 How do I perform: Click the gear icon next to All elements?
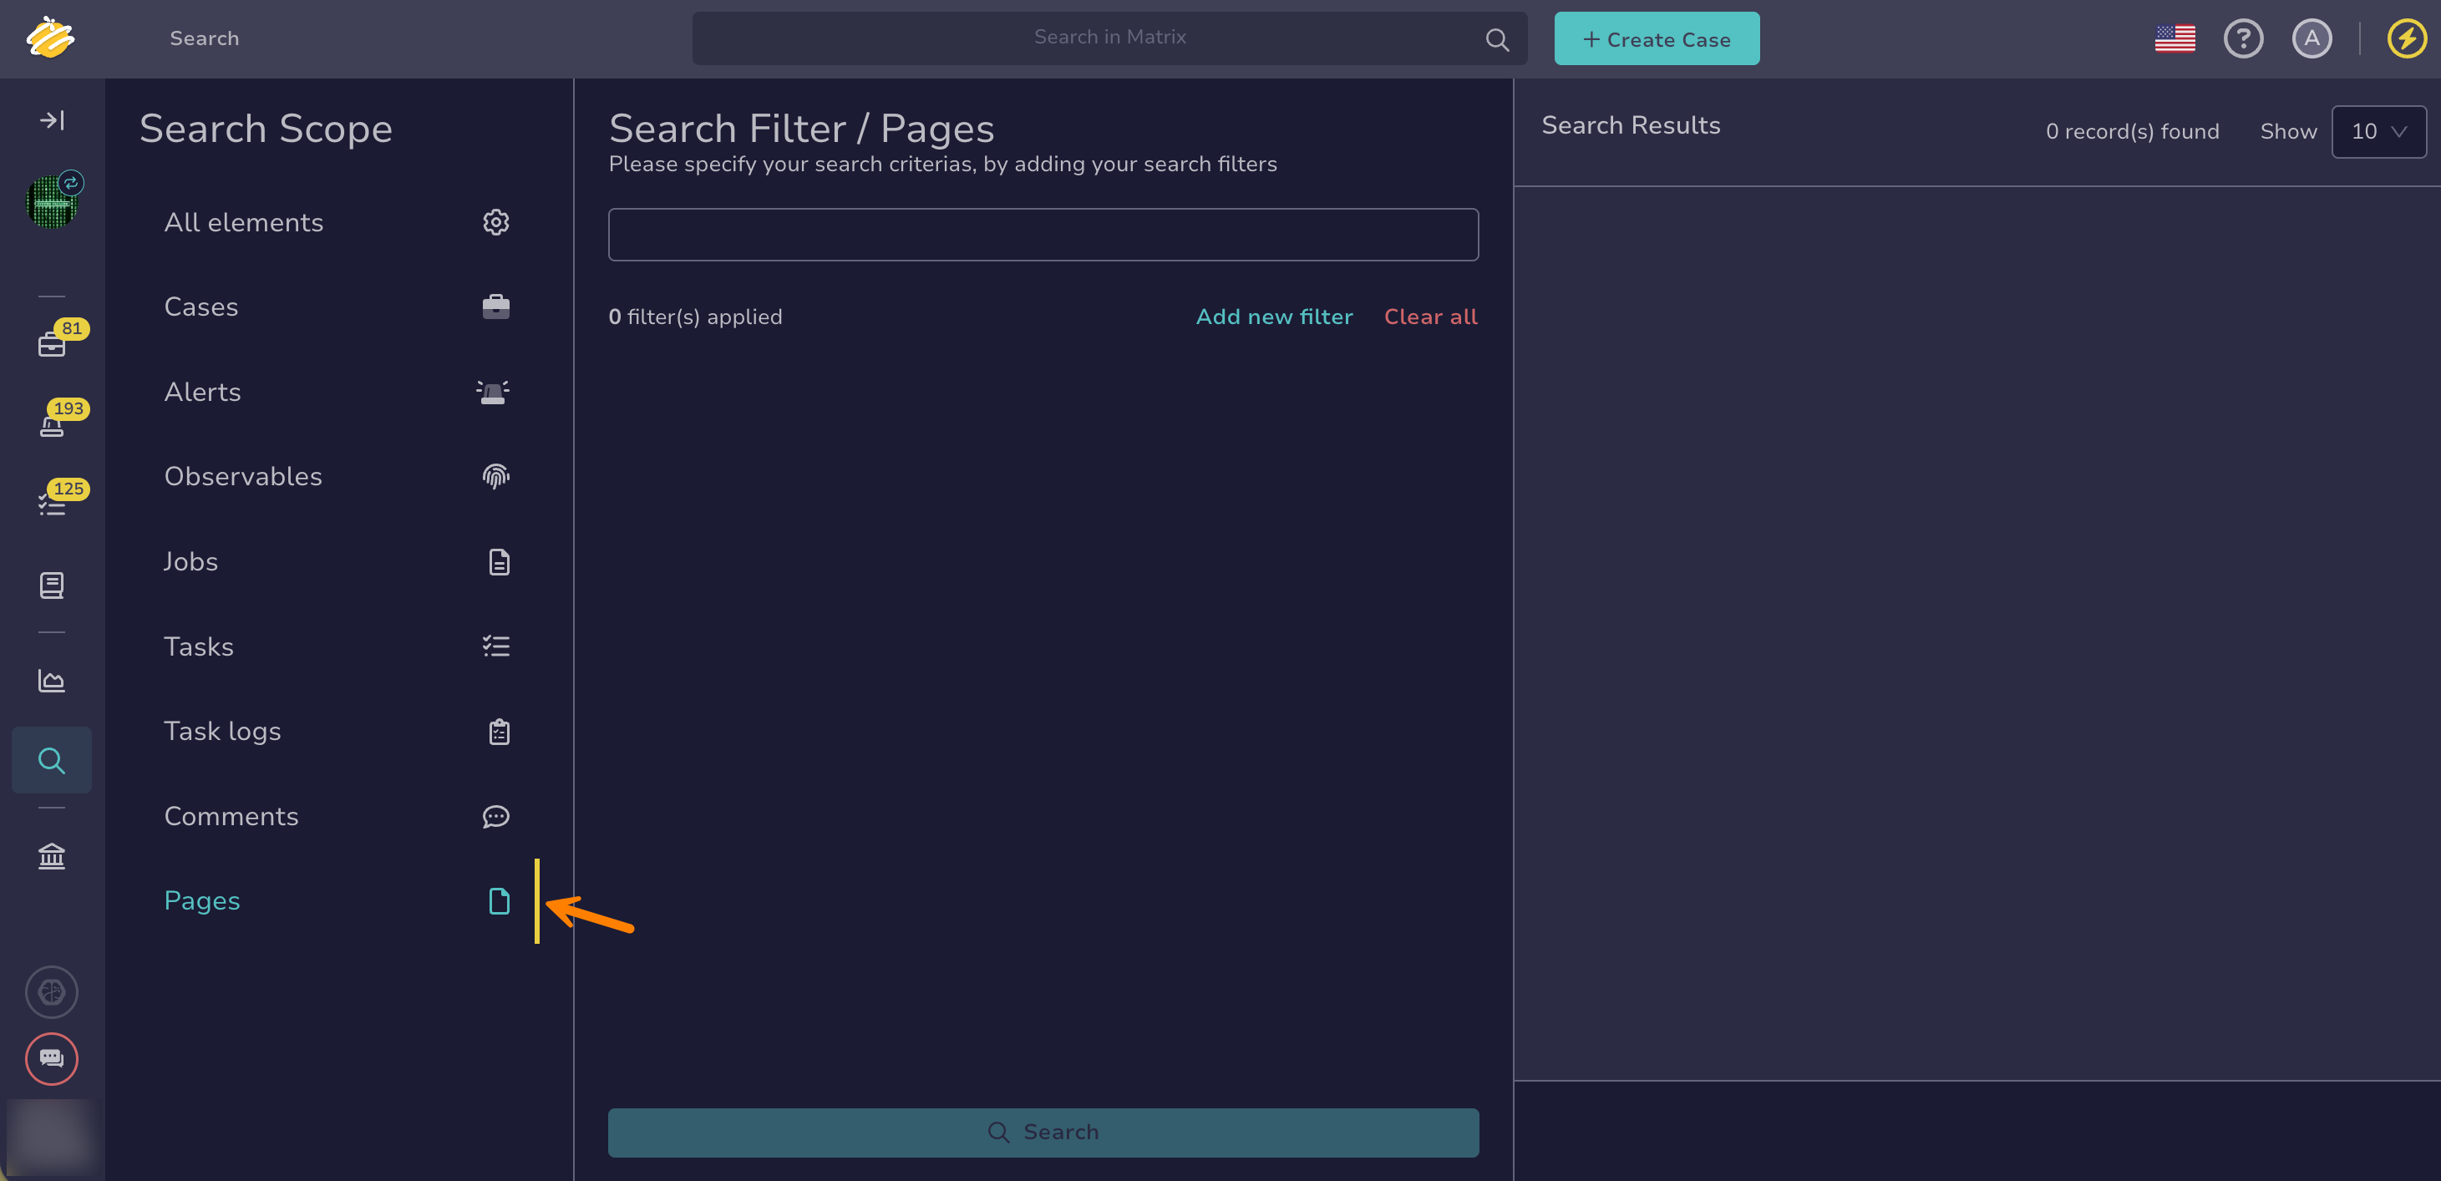click(x=496, y=221)
